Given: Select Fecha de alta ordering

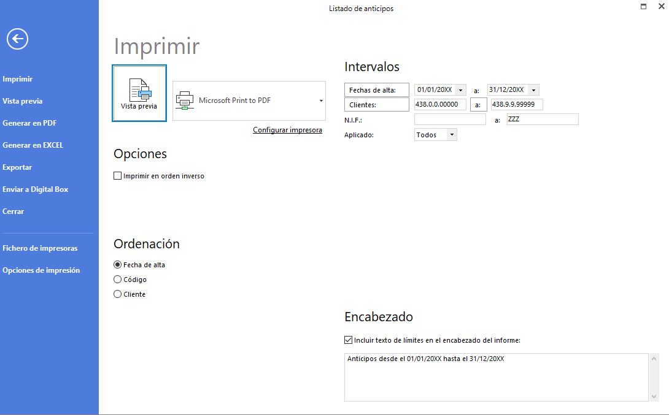Looking at the screenshot, I should pos(118,265).
